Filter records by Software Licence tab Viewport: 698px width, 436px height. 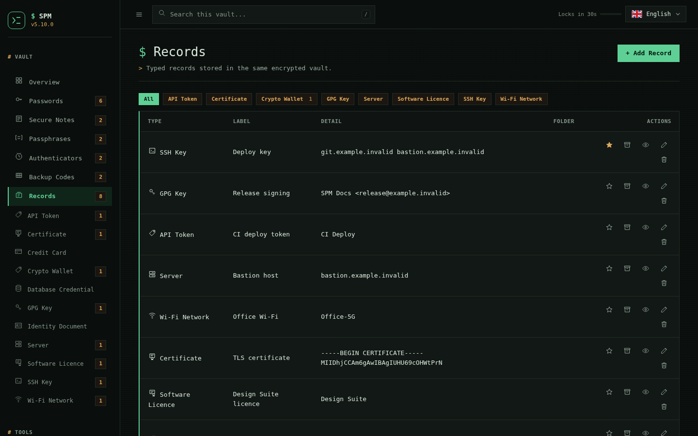(x=423, y=99)
